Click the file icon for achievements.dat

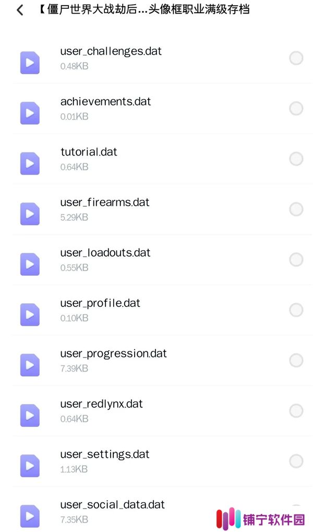[30, 113]
